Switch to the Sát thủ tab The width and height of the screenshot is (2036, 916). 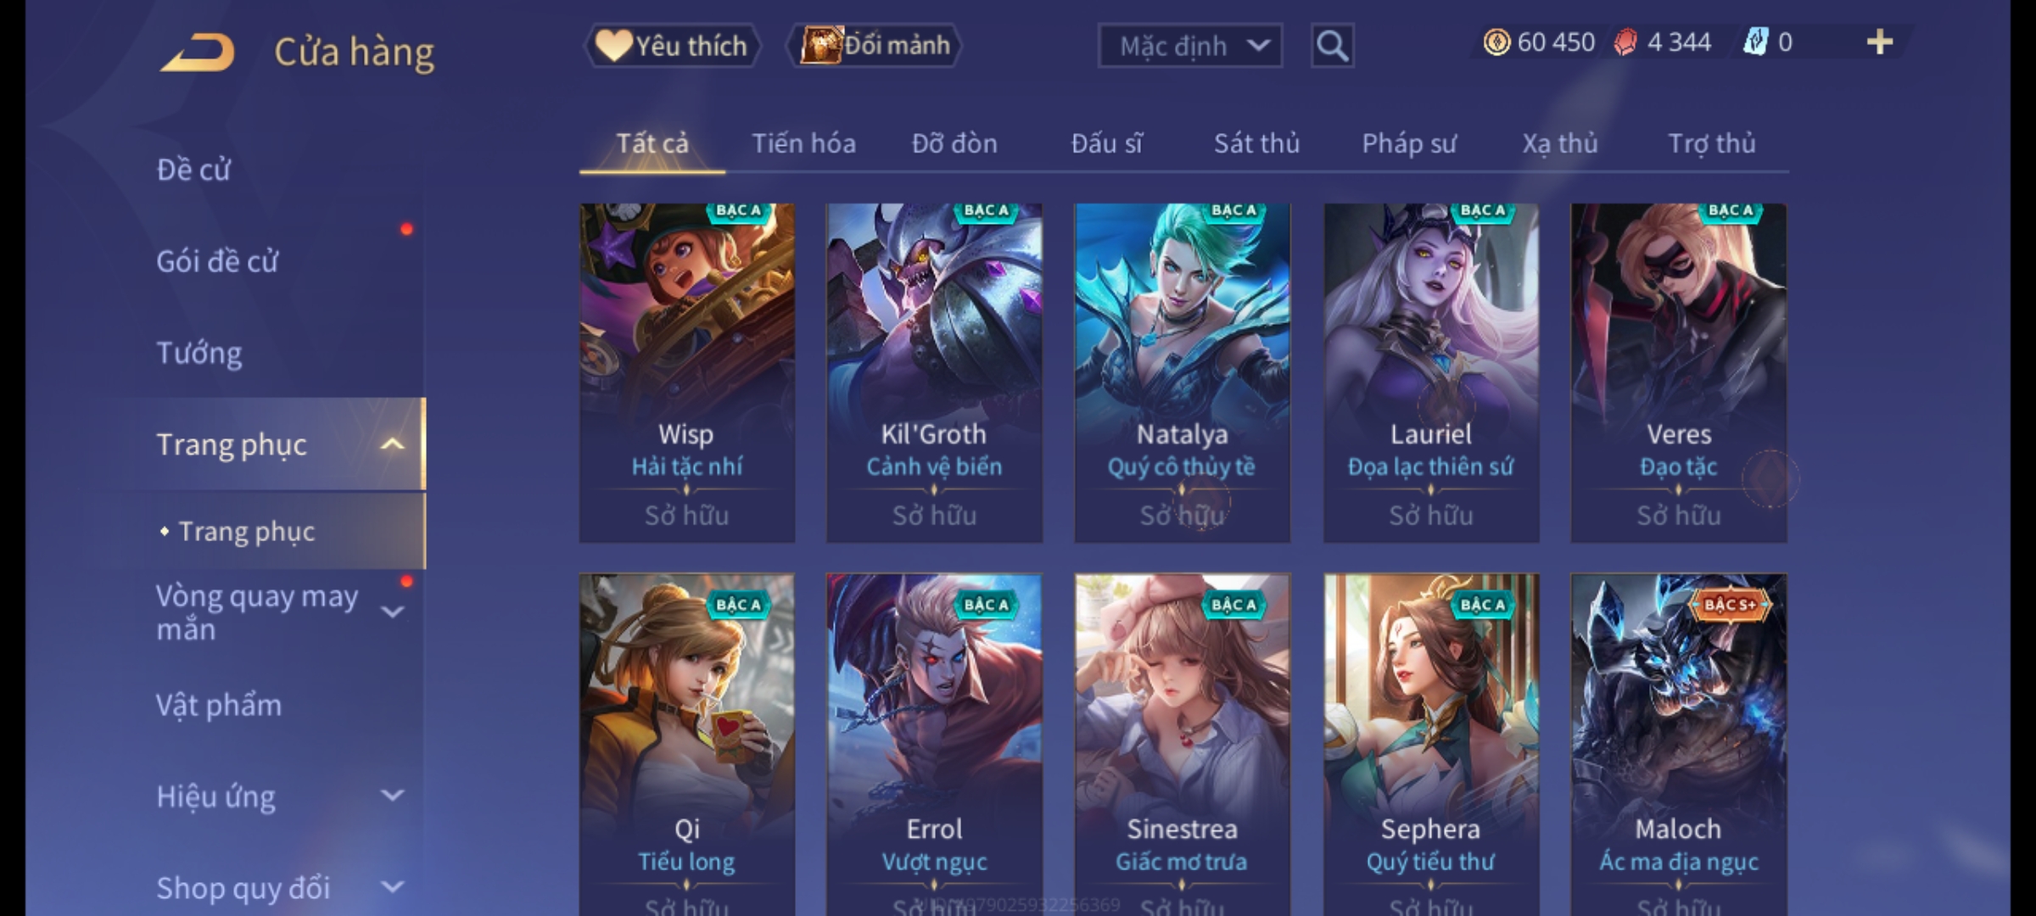pyautogui.click(x=1256, y=143)
